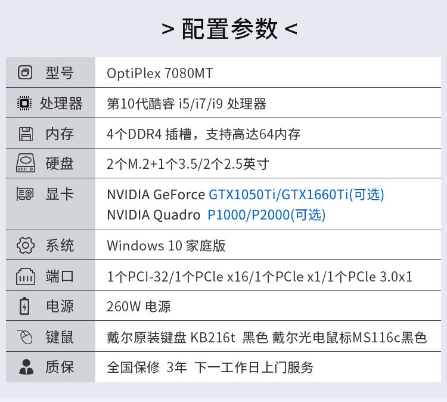Click the graphics card (显卡) icon
Screen dimensions: 447x402
(x=25, y=194)
